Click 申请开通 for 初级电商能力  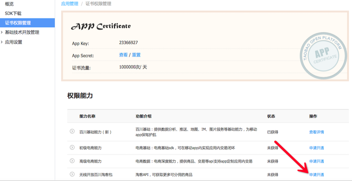point(317,148)
